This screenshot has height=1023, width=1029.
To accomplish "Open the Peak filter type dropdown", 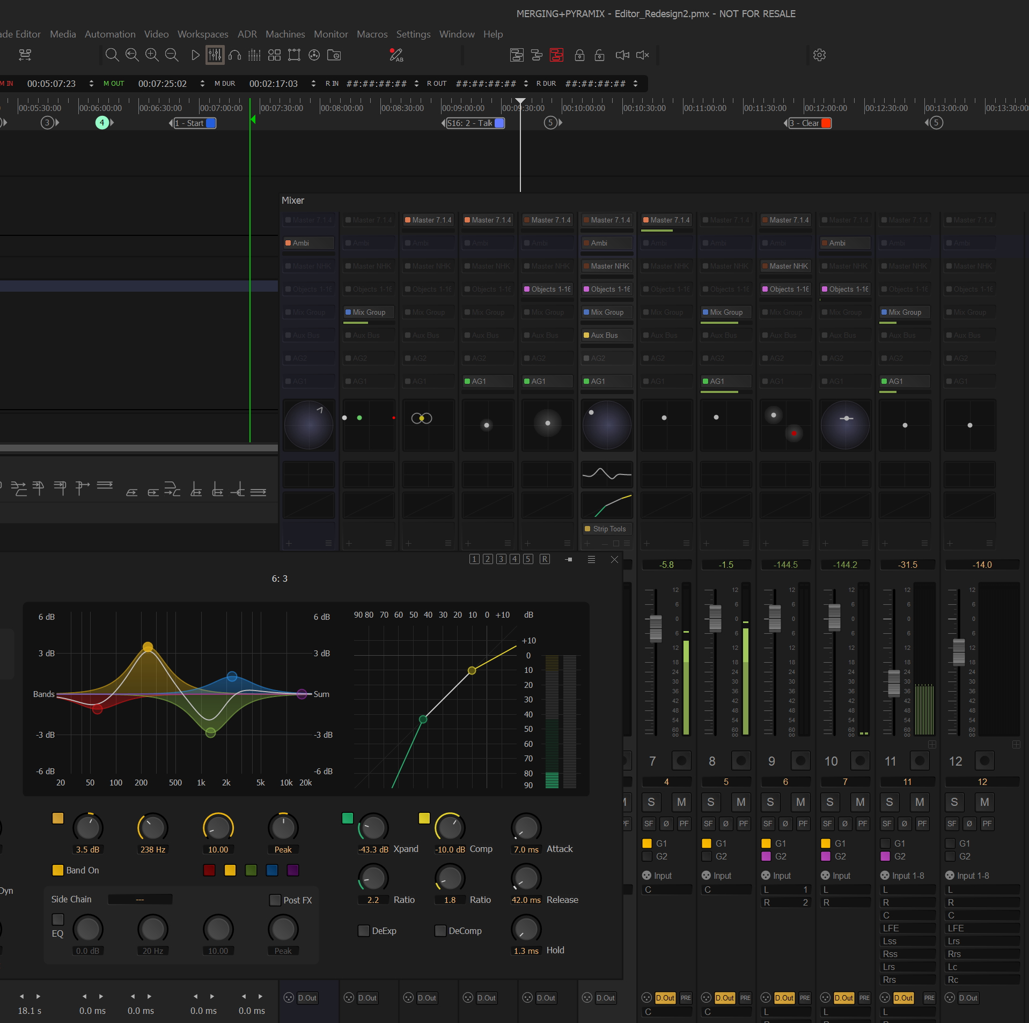I will click(x=283, y=849).
